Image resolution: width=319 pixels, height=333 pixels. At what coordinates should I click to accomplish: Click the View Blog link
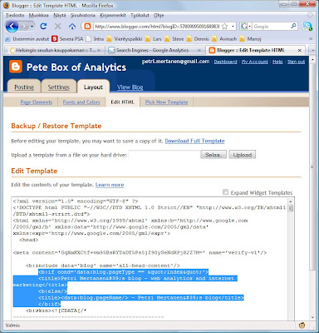tap(130, 87)
